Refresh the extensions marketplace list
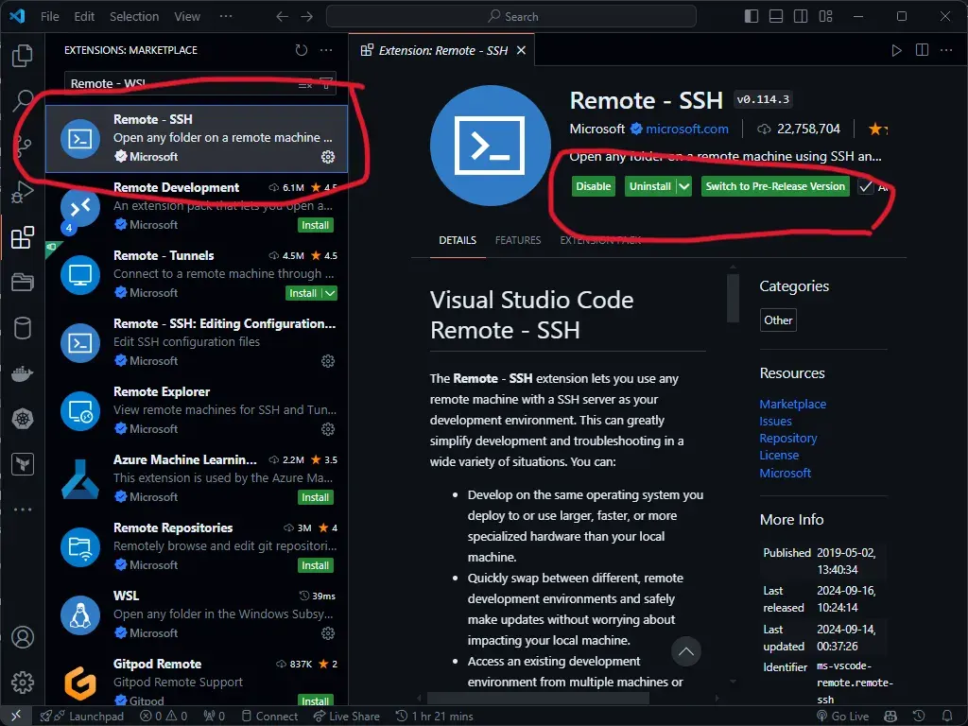 [x=302, y=50]
